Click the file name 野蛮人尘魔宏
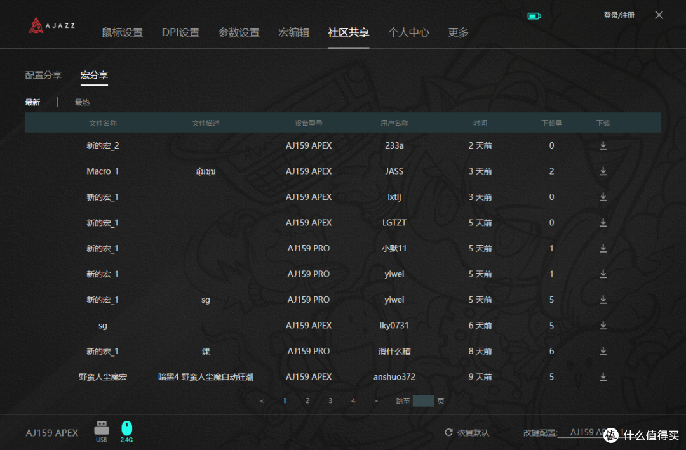This screenshot has height=450, width=686. [103, 377]
